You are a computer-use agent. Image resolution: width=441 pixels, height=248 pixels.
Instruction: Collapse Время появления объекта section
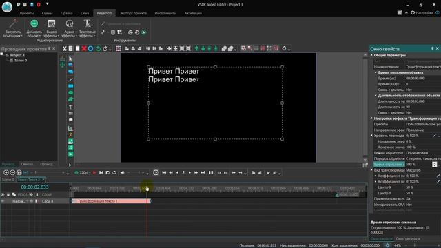click(x=376, y=72)
